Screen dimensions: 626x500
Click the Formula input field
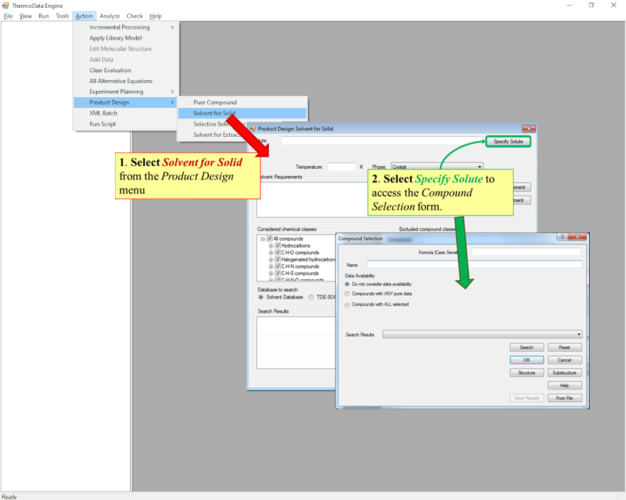pyautogui.click(x=526, y=252)
